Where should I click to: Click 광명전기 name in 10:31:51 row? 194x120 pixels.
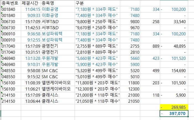[58, 52]
